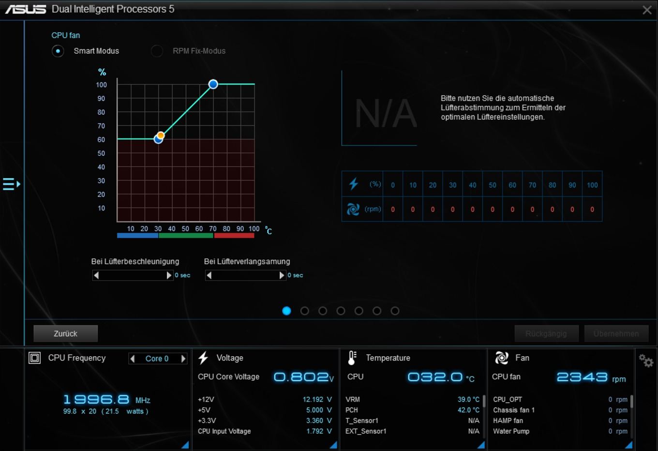
Task: Click the 100 percent column header cell
Action: coord(592,185)
